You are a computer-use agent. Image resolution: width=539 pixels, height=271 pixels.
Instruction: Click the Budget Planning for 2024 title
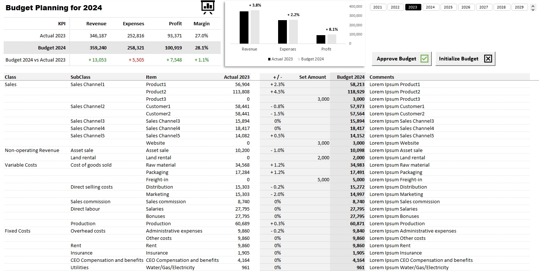[54, 8]
